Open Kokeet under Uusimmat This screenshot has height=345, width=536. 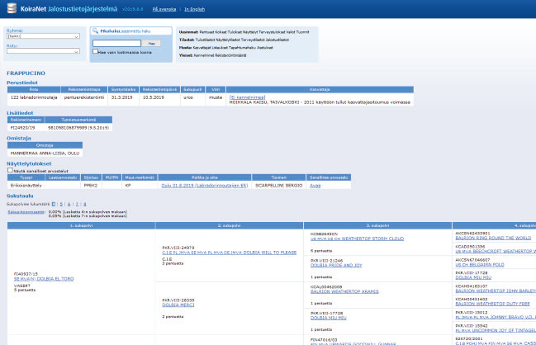click(x=221, y=32)
